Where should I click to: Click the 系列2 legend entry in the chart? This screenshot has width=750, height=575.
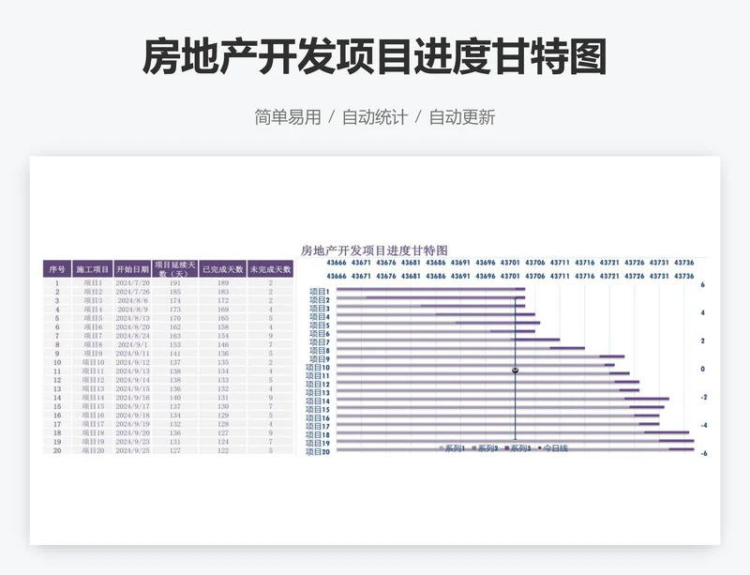[x=485, y=448]
